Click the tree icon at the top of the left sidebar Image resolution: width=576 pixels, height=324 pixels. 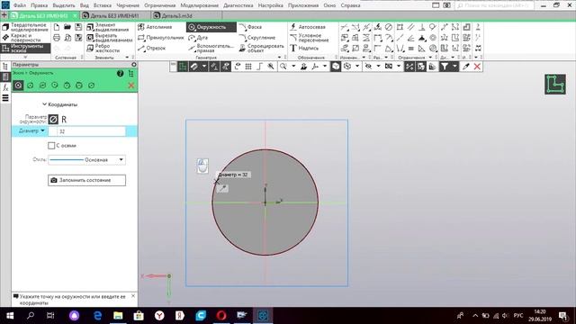(5, 67)
